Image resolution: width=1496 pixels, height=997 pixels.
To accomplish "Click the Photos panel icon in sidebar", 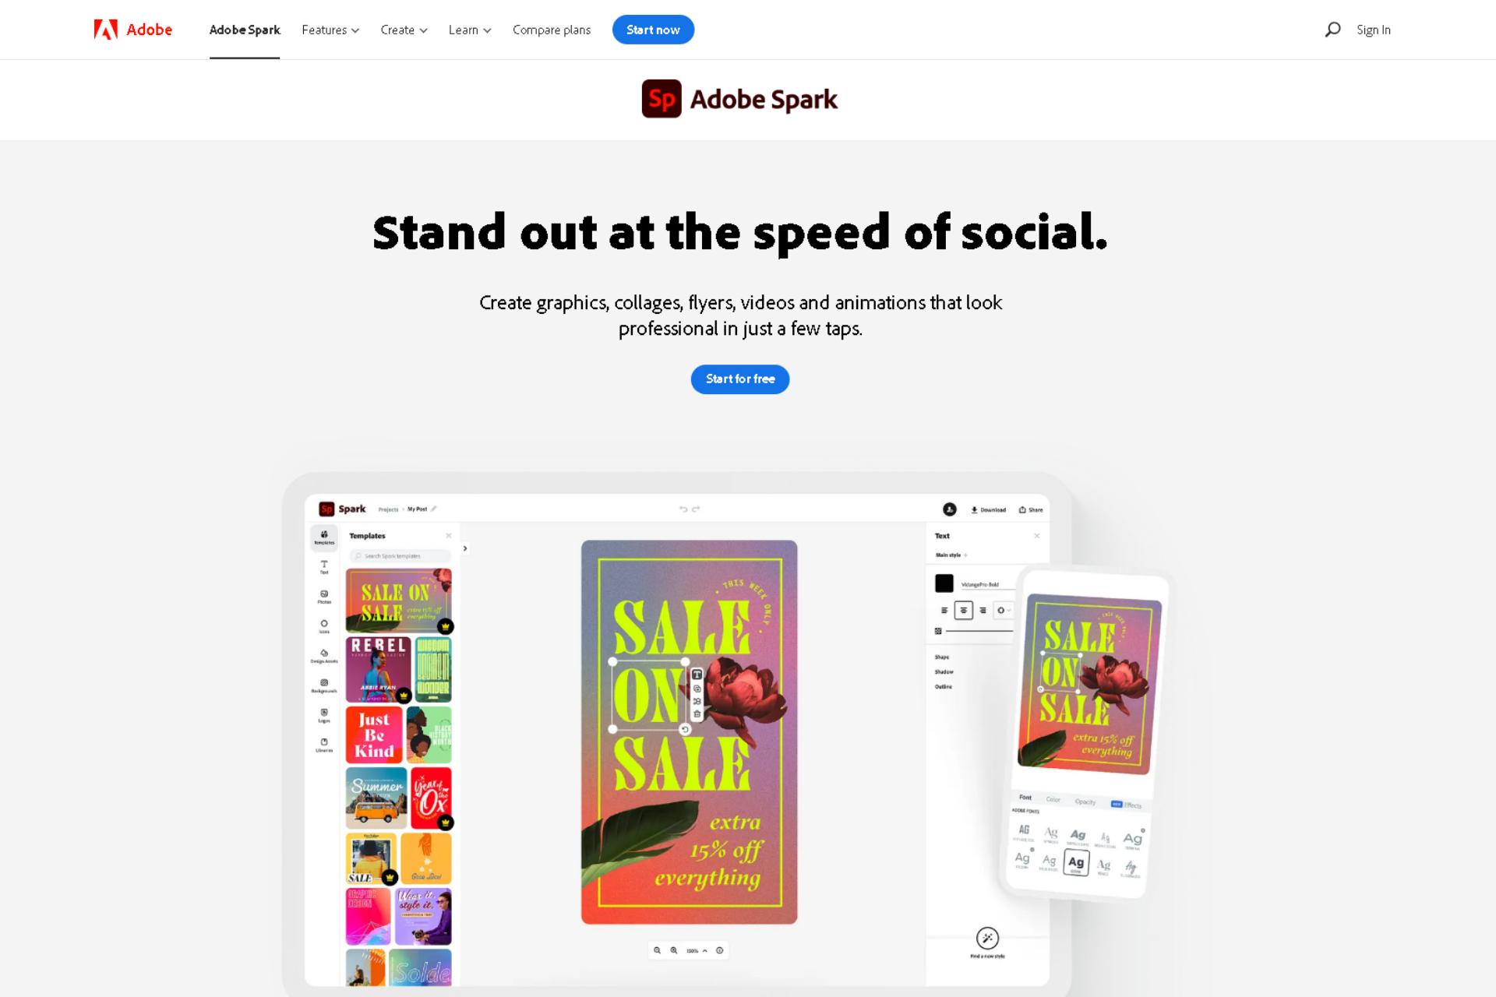I will [324, 595].
